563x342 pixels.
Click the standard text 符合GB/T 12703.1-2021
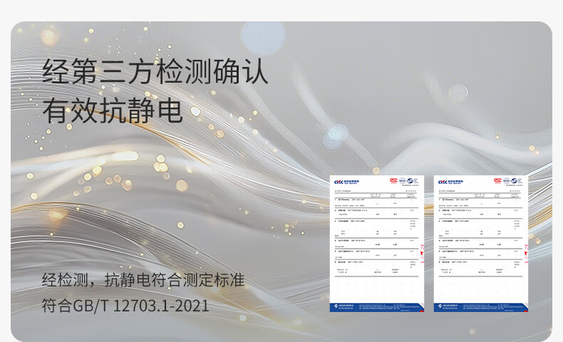pos(125,306)
